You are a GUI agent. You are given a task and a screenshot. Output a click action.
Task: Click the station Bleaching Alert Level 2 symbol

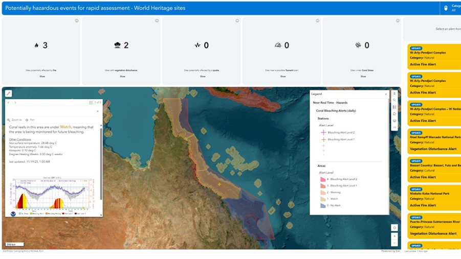(323, 132)
